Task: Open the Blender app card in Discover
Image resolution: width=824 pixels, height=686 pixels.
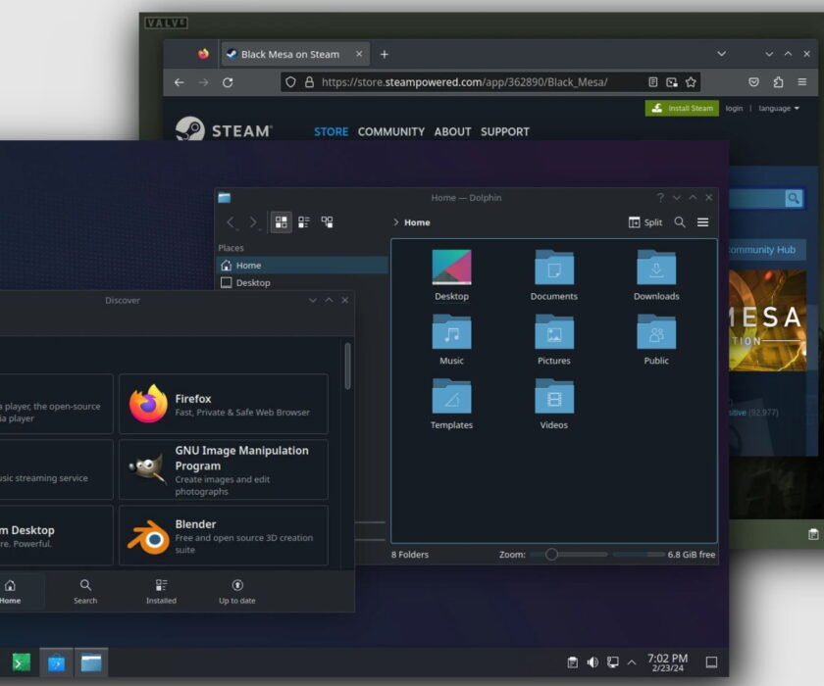Action: click(224, 535)
